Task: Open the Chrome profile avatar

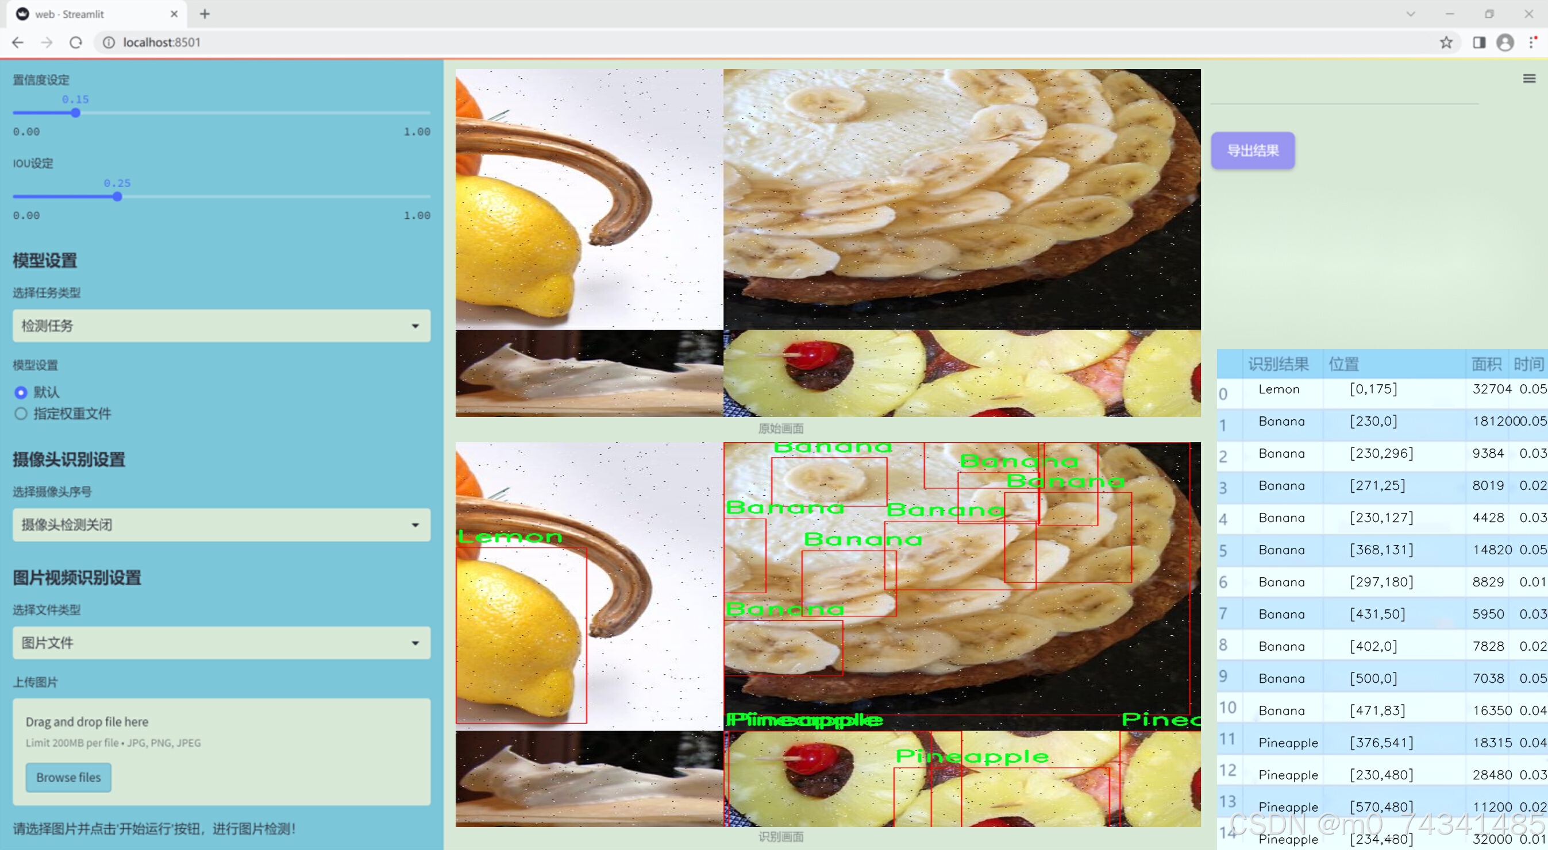Action: [1505, 42]
